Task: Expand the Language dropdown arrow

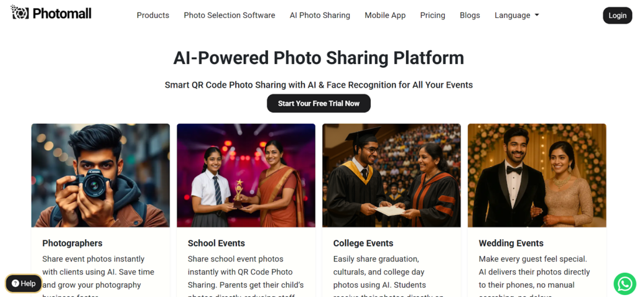Action: 537,16
